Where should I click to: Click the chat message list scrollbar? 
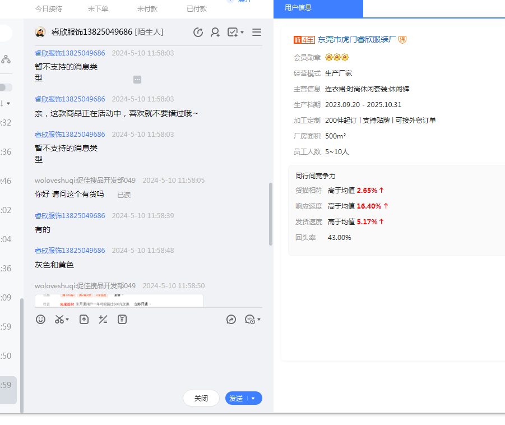click(x=271, y=213)
